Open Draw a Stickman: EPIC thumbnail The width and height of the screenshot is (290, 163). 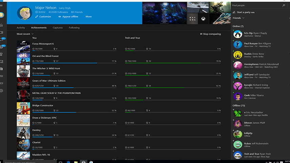pyautogui.click(x=23, y=120)
